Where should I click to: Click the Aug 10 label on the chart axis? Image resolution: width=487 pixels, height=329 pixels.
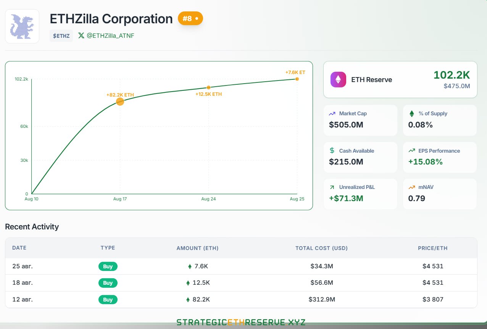click(32, 199)
